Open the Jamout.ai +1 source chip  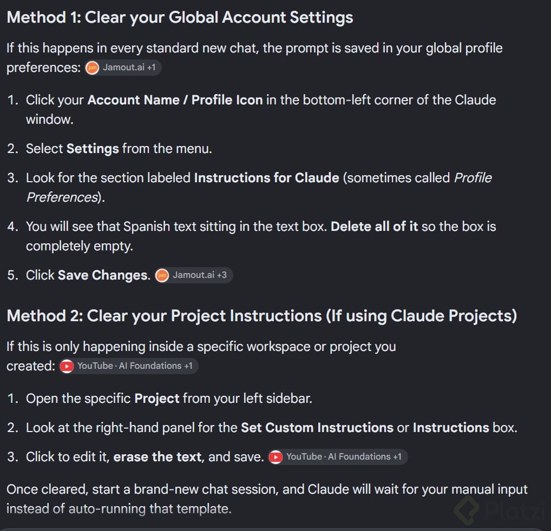coord(123,68)
